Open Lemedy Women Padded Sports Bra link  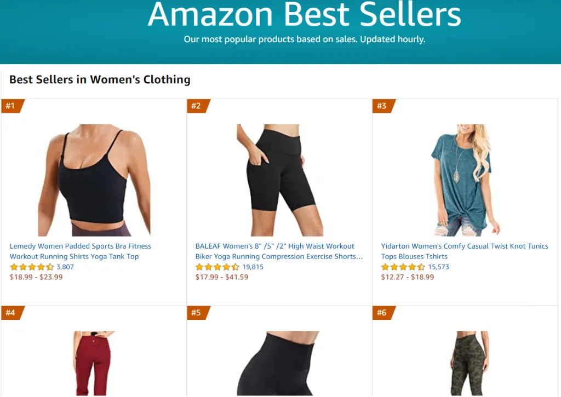(81, 251)
